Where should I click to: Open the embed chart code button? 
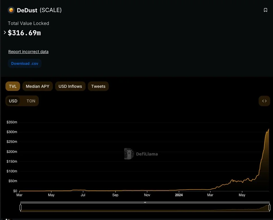(264, 101)
